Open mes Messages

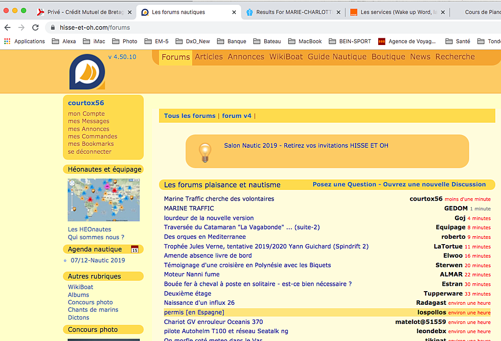point(89,121)
